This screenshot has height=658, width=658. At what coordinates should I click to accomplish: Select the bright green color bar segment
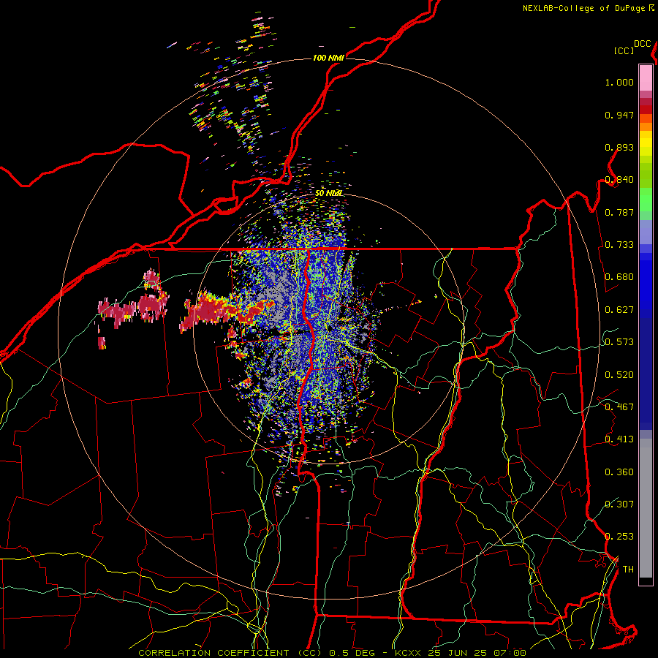tap(646, 200)
